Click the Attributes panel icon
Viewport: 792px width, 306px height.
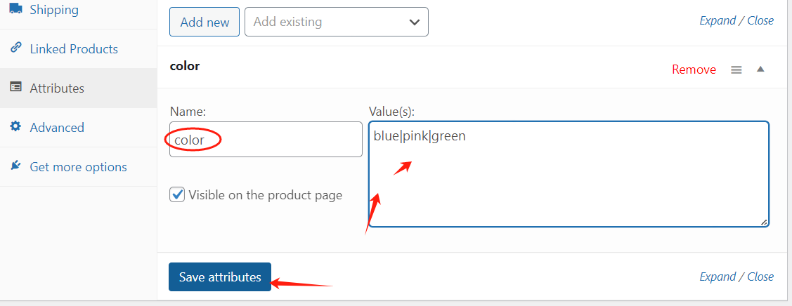pyautogui.click(x=15, y=88)
